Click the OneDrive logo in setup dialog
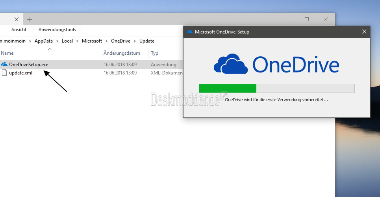380x197 pixels. [x=276, y=64]
